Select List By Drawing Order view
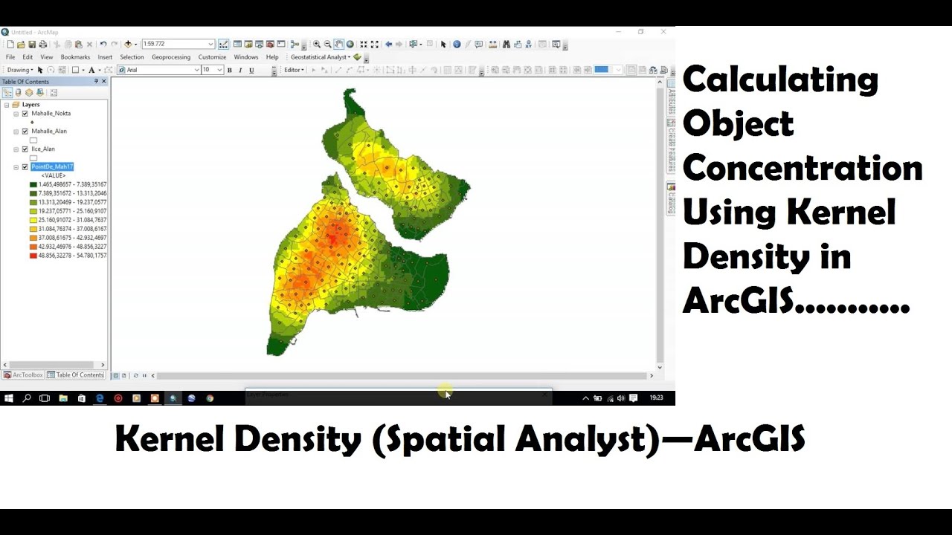The image size is (952, 535). (7, 93)
